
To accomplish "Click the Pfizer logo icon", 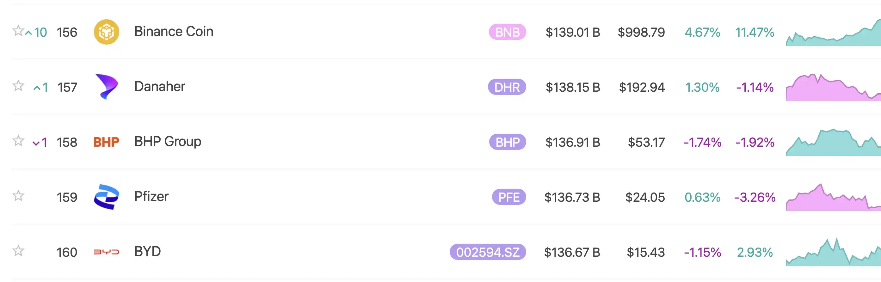I will coord(106,197).
